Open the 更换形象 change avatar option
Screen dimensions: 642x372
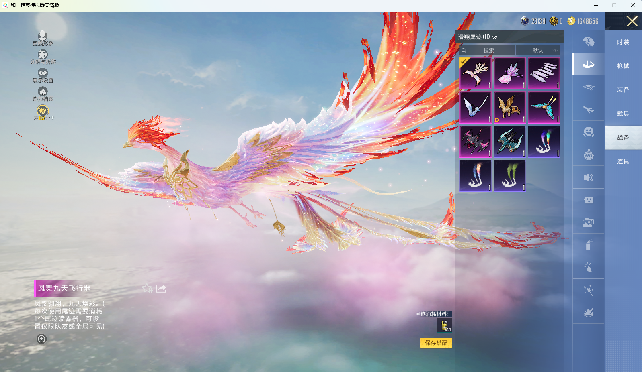(x=43, y=39)
